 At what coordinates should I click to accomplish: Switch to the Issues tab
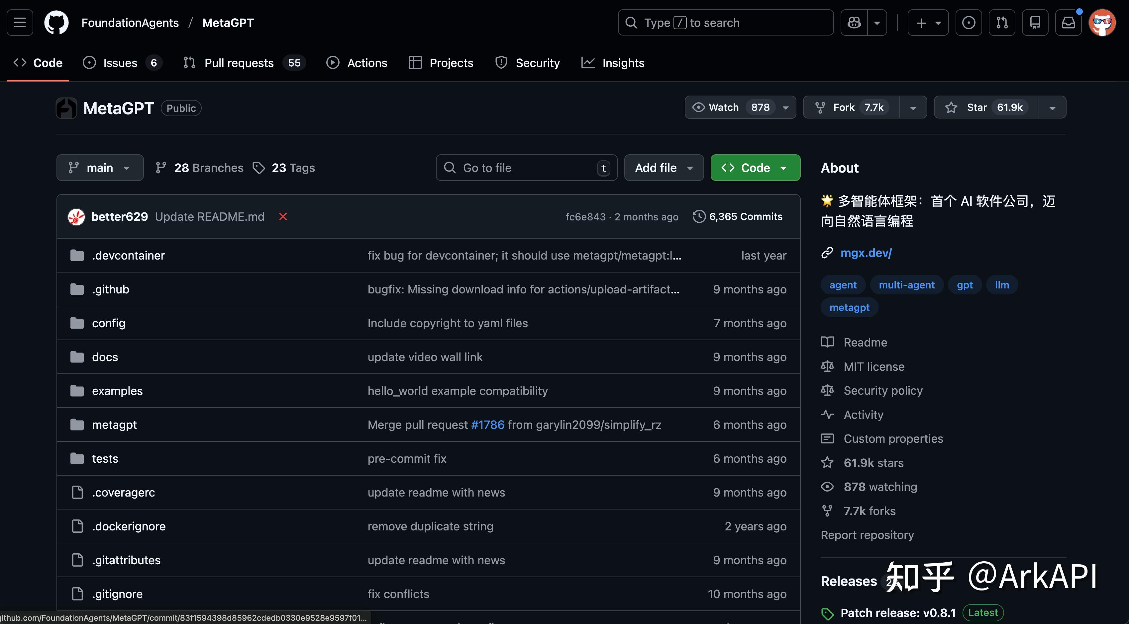[x=122, y=63]
